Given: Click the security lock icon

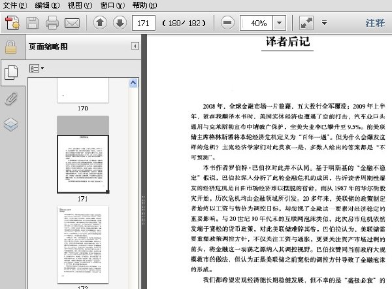Looking at the screenshot, I should (x=11, y=47).
